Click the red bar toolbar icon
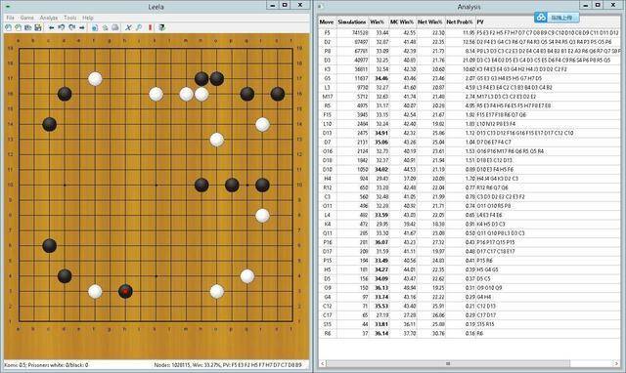The image size is (626, 373). tap(150, 27)
